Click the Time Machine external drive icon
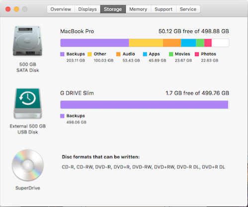Image resolution: width=248 pixels, height=207 pixels. pos(28,103)
